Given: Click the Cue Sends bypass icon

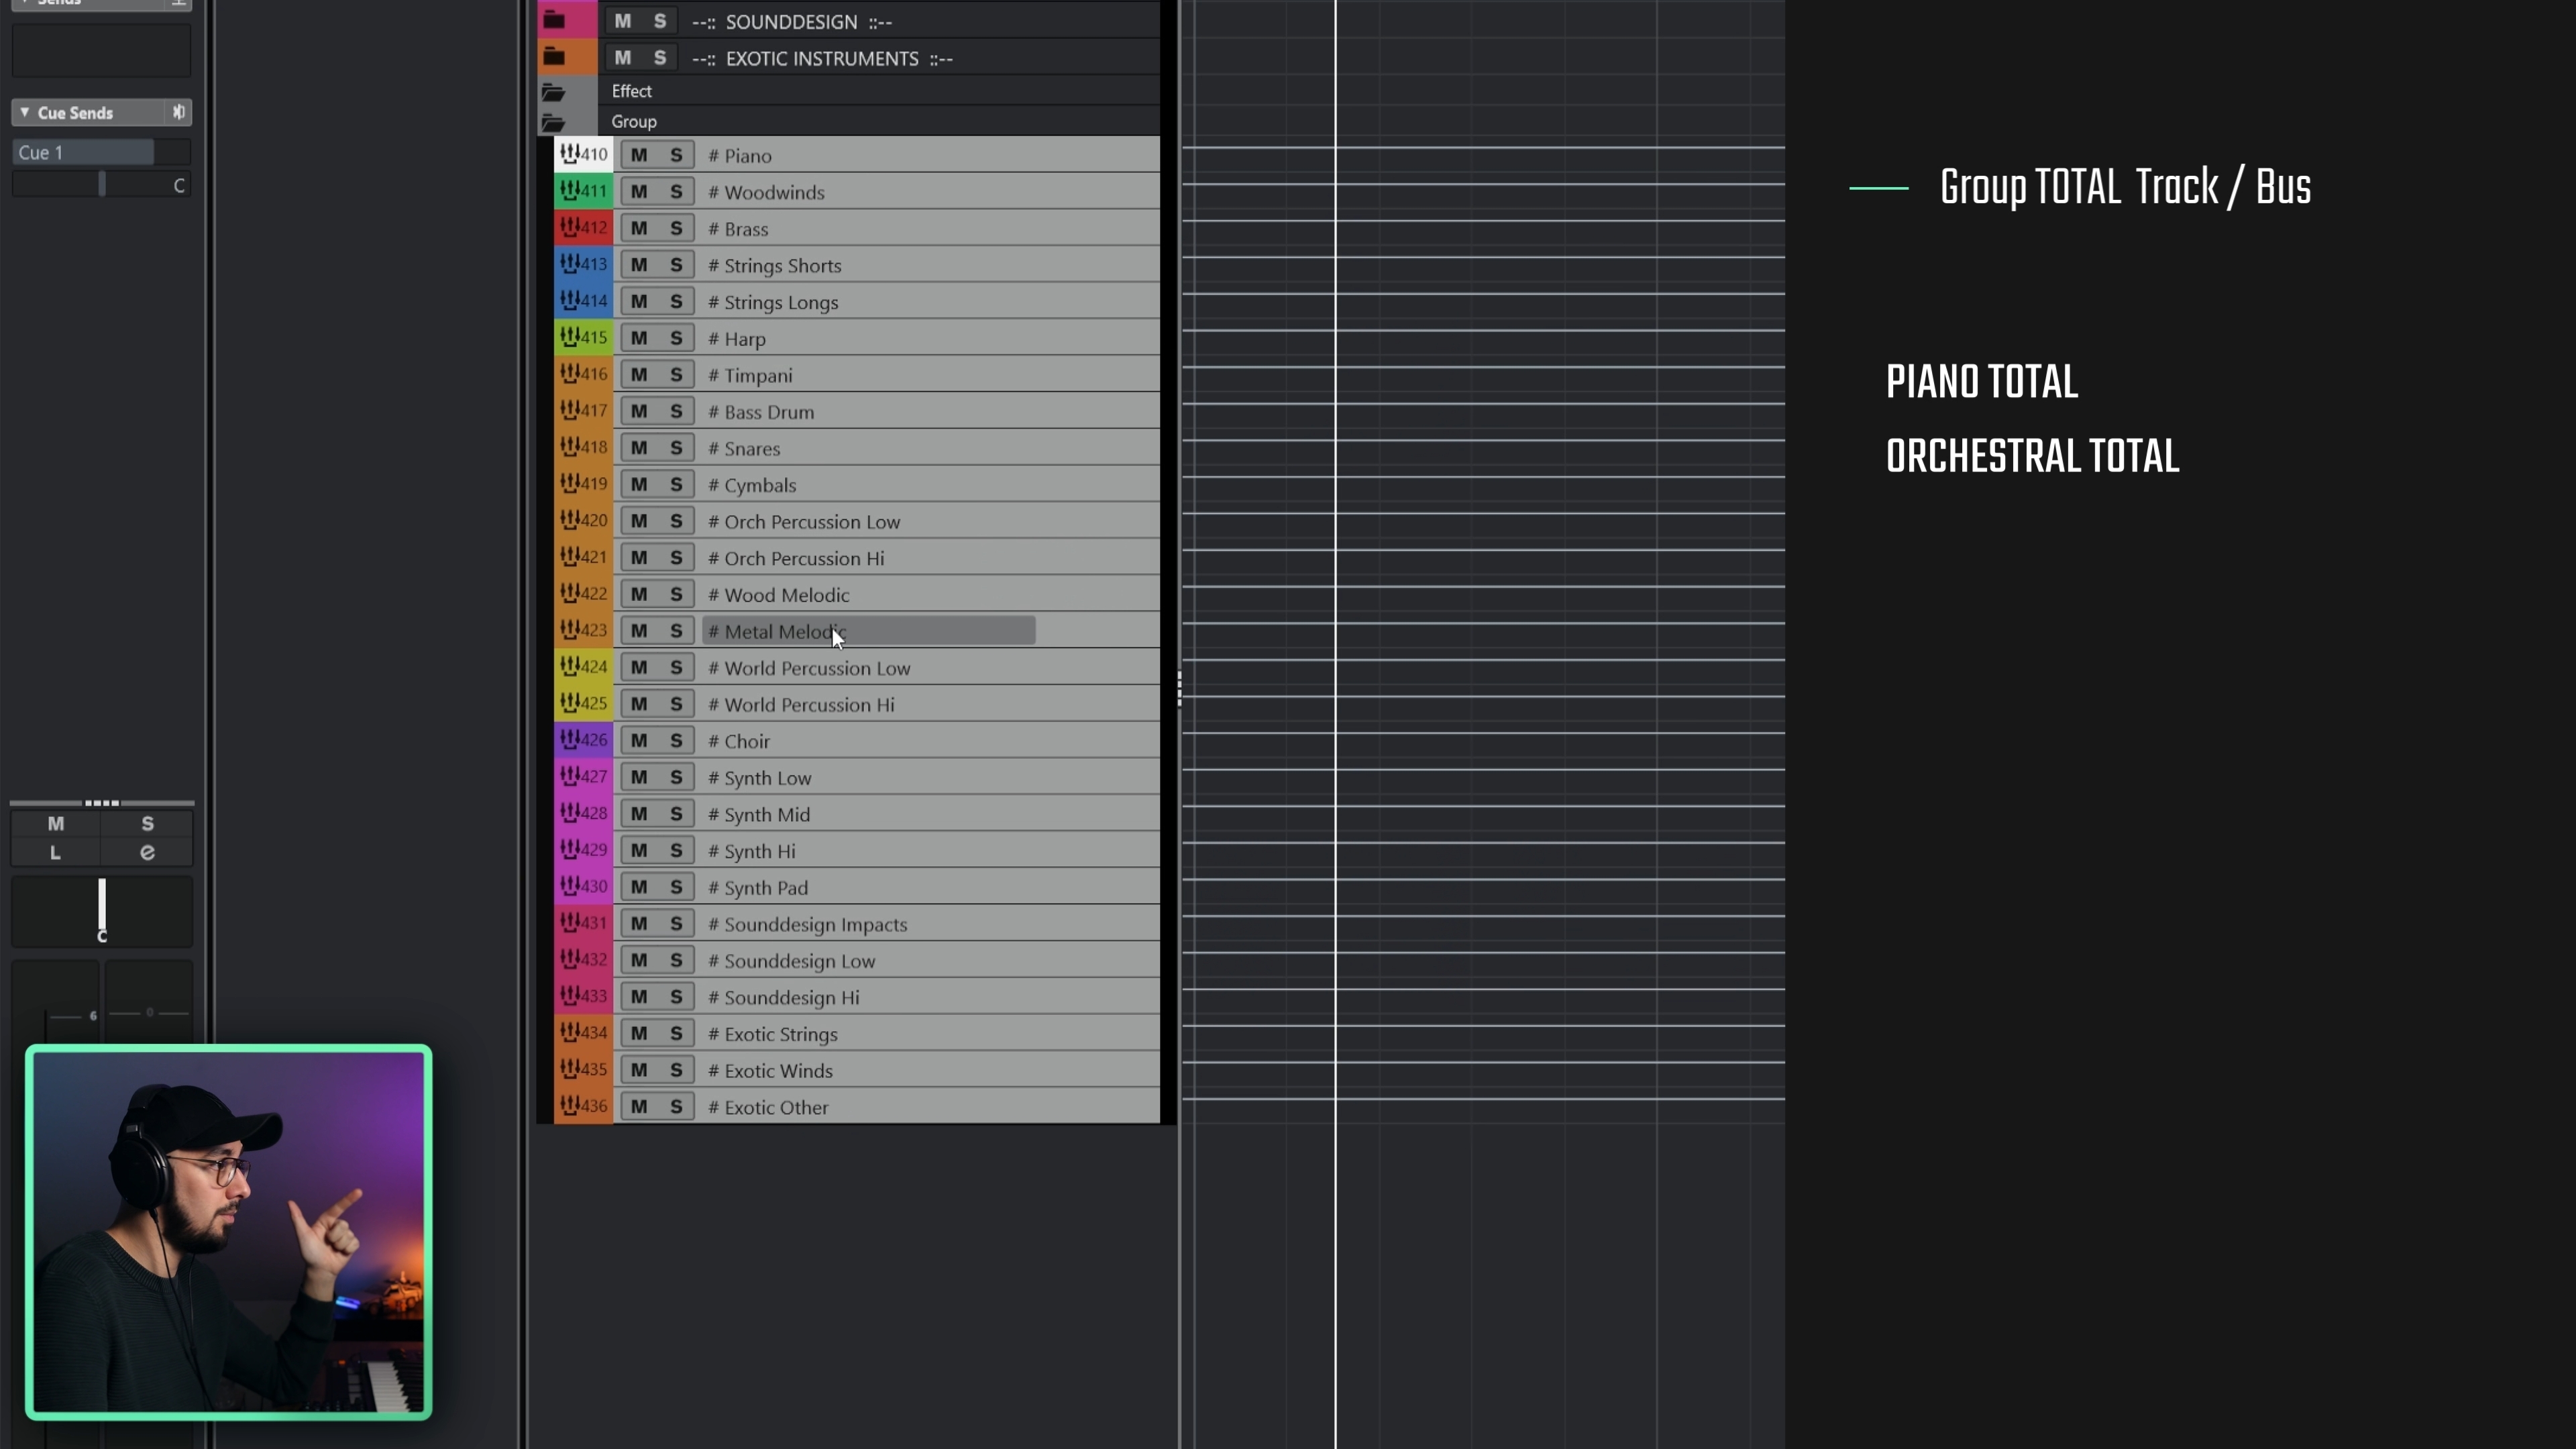Looking at the screenshot, I should [179, 112].
